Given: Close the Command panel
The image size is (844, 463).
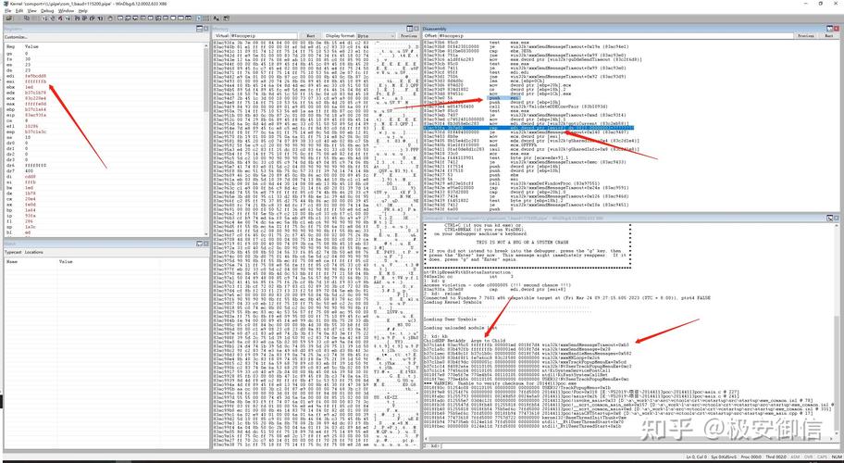Looking at the screenshot, I should pyautogui.click(x=836, y=218).
